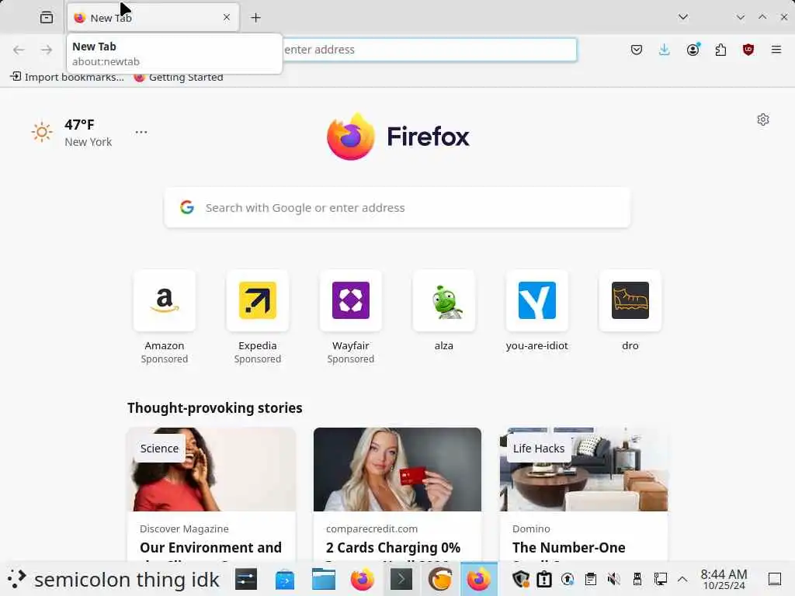The width and height of the screenshot is (795, 596).
Task: Open the Extensions puzzle icon
Action: coord(720,50)
